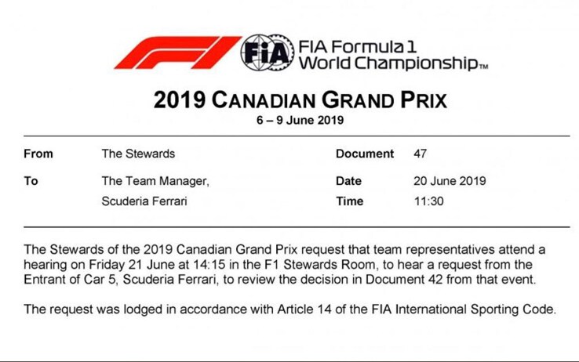Screen dimensions: 579x362
Task: Click the red F1 logo
Action: [x=178, y=52]
